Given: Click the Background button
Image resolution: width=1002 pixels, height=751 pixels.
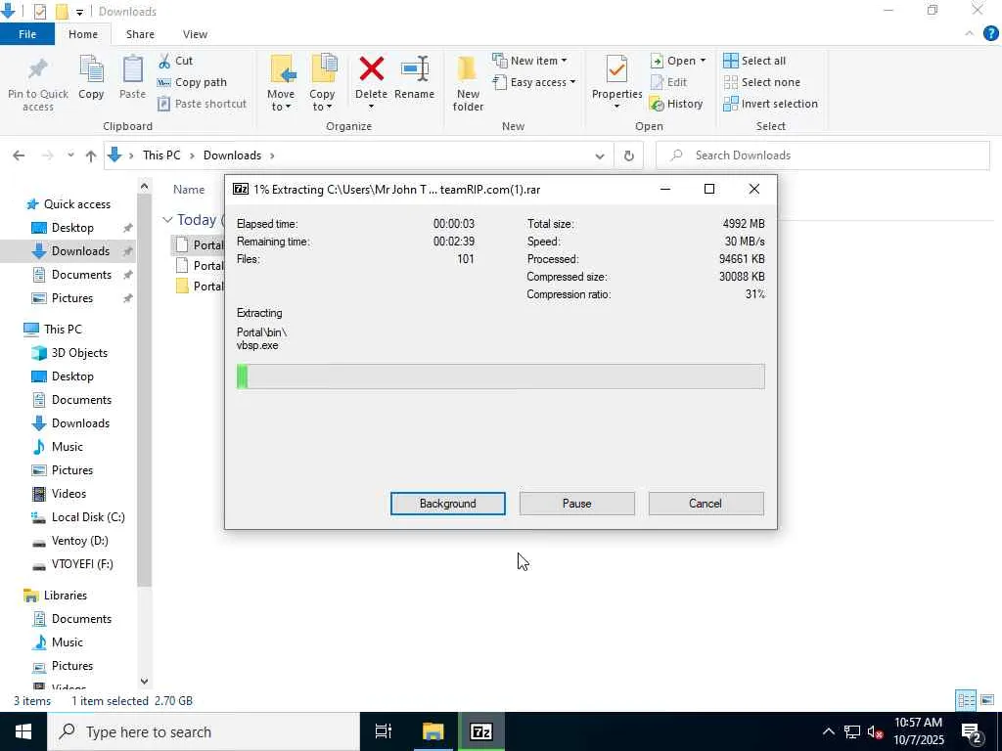Looking at the screenshot, I should [x=448, y=504].
